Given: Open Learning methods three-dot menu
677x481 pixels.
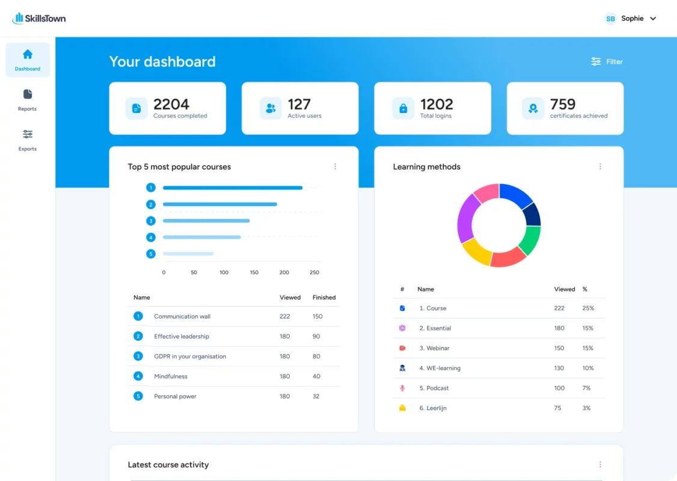Looking at the screenshot, I should coord(600,167).
